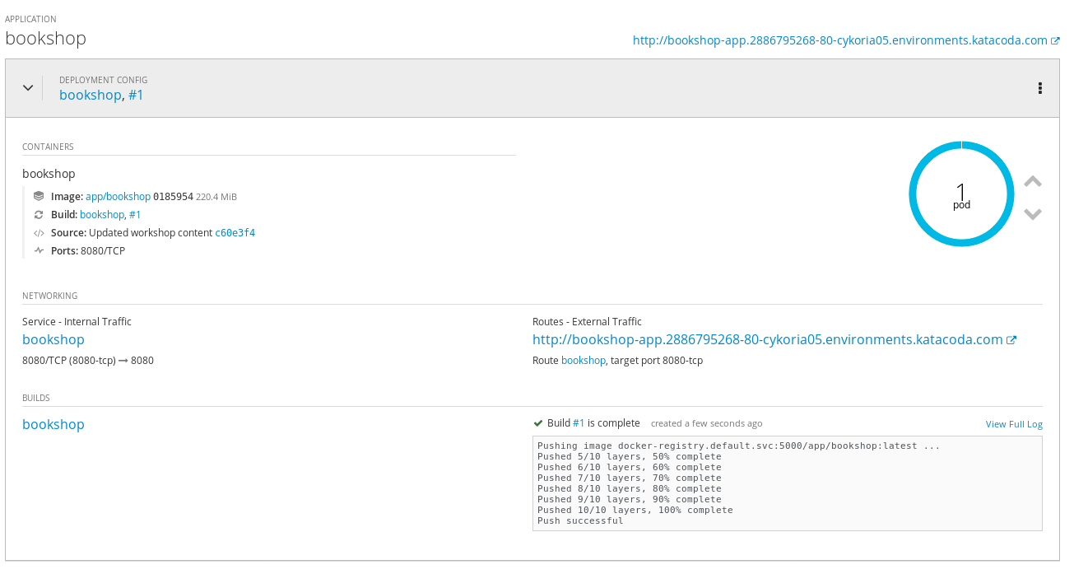
Task: Click the green build complete checkmark icon
Action: click(x=538, y=423)
